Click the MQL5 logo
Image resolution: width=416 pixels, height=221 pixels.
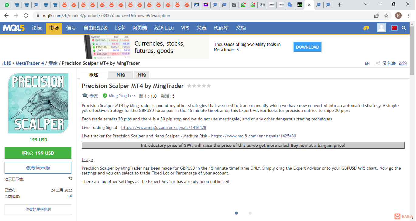pyautogui.click(x=14, y=28)
